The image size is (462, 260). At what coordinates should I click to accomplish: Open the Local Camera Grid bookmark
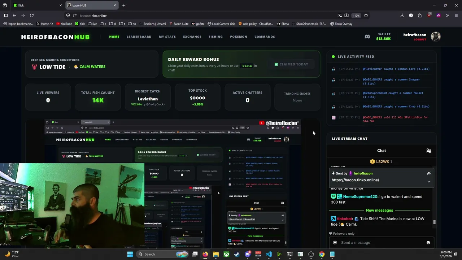pos(221,24)
